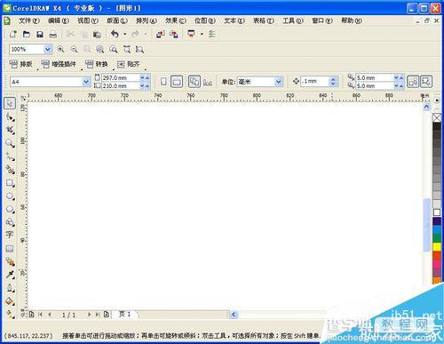The width and height of the screenshot is (444, 344).
Task: Print the document
Action: (x=53, y=34)
